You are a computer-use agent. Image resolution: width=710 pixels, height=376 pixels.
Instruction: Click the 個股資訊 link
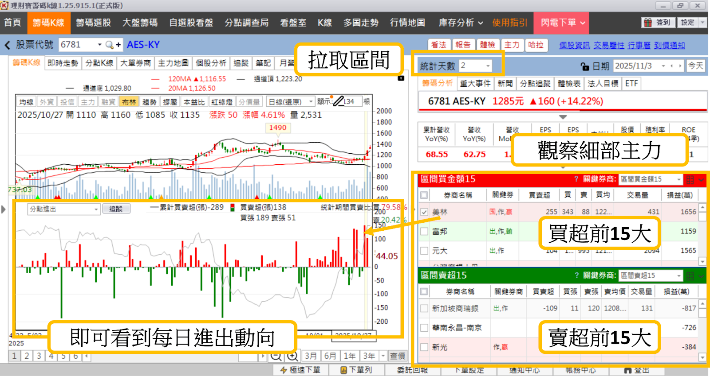(x=574, y=45)
